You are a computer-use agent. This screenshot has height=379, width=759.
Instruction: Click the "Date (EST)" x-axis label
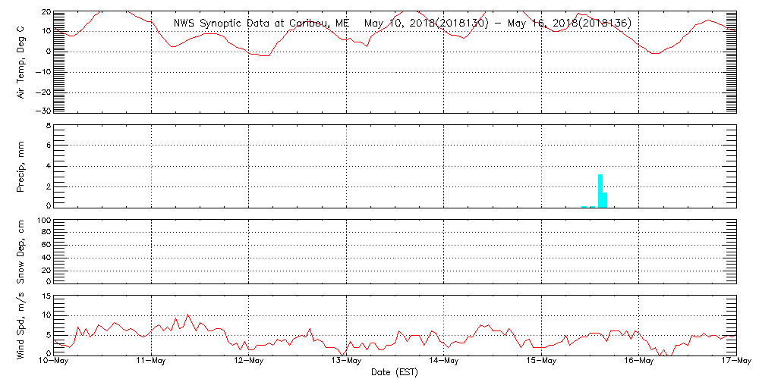pyautogui.click(x=395, y=372)
